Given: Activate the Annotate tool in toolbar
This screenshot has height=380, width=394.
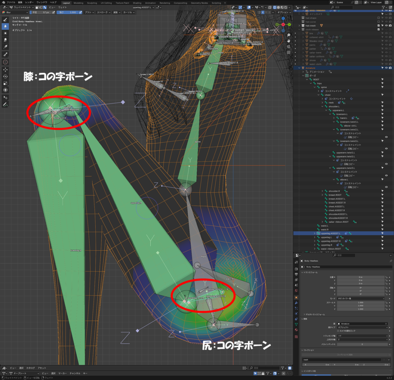Looking at the screenshot, I should pos(5,104).
